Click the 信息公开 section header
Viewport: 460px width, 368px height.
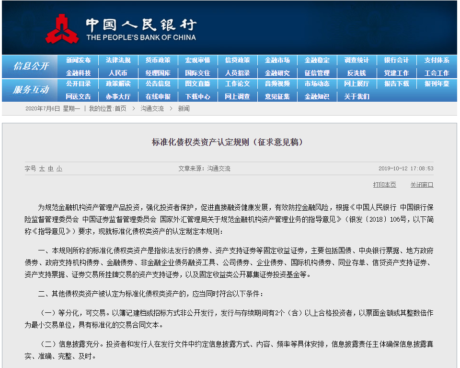31,66
